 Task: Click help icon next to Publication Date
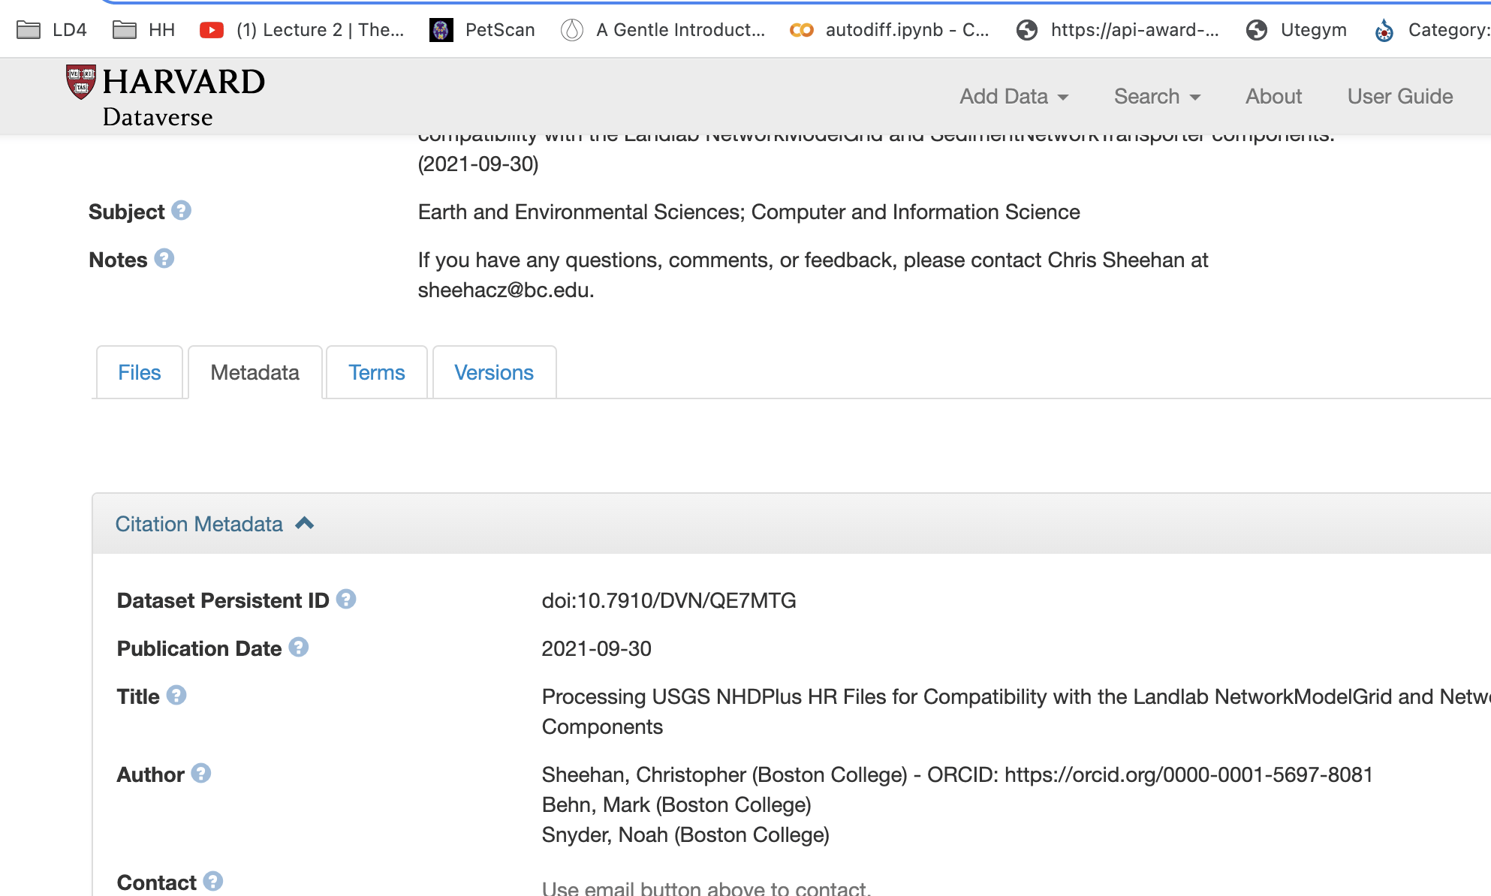(x=298, y=648)
